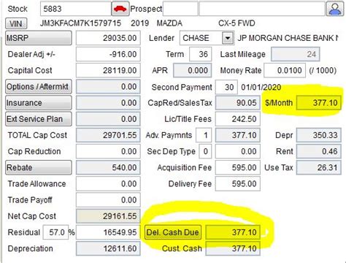Viewport: 346px width, 263px height.
Task: Open Ext Service Plan button
Action: [x=39, y=119]
